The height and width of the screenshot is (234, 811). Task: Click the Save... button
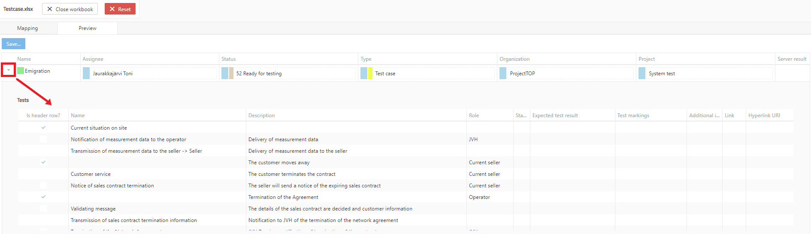click(14, 44)
